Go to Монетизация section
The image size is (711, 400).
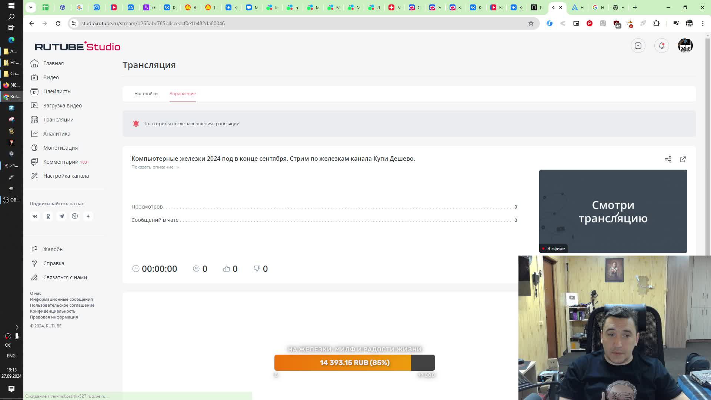[60, 148]
